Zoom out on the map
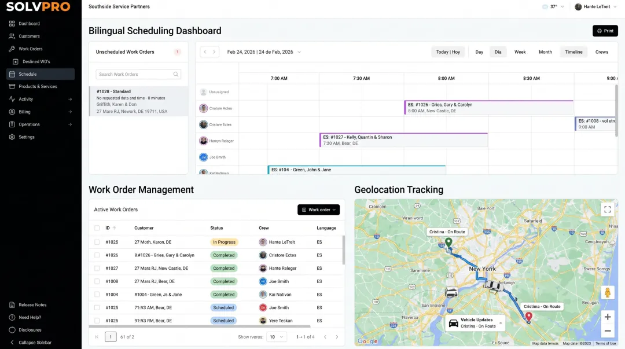 pos(608,331)
